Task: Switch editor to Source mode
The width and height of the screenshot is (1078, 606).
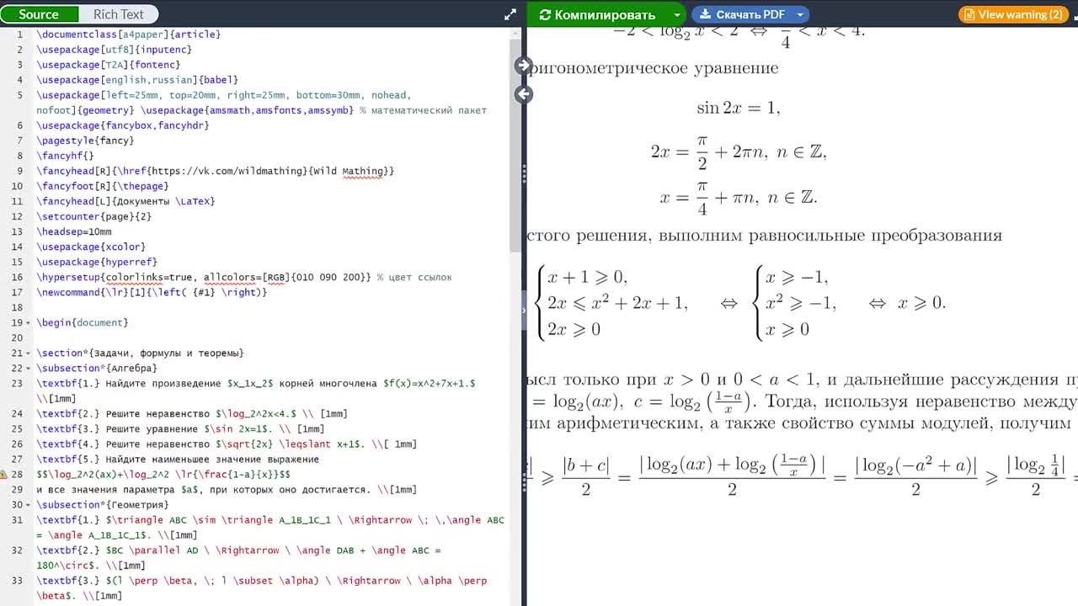Action: click(39, 14)
